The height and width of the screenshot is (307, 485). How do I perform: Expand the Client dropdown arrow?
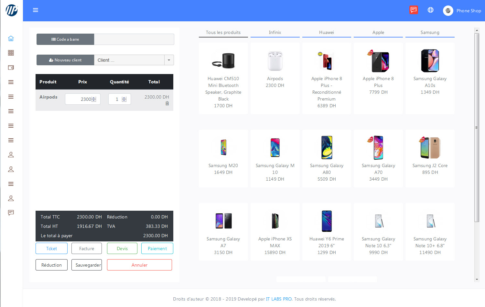tap(169, 60)
